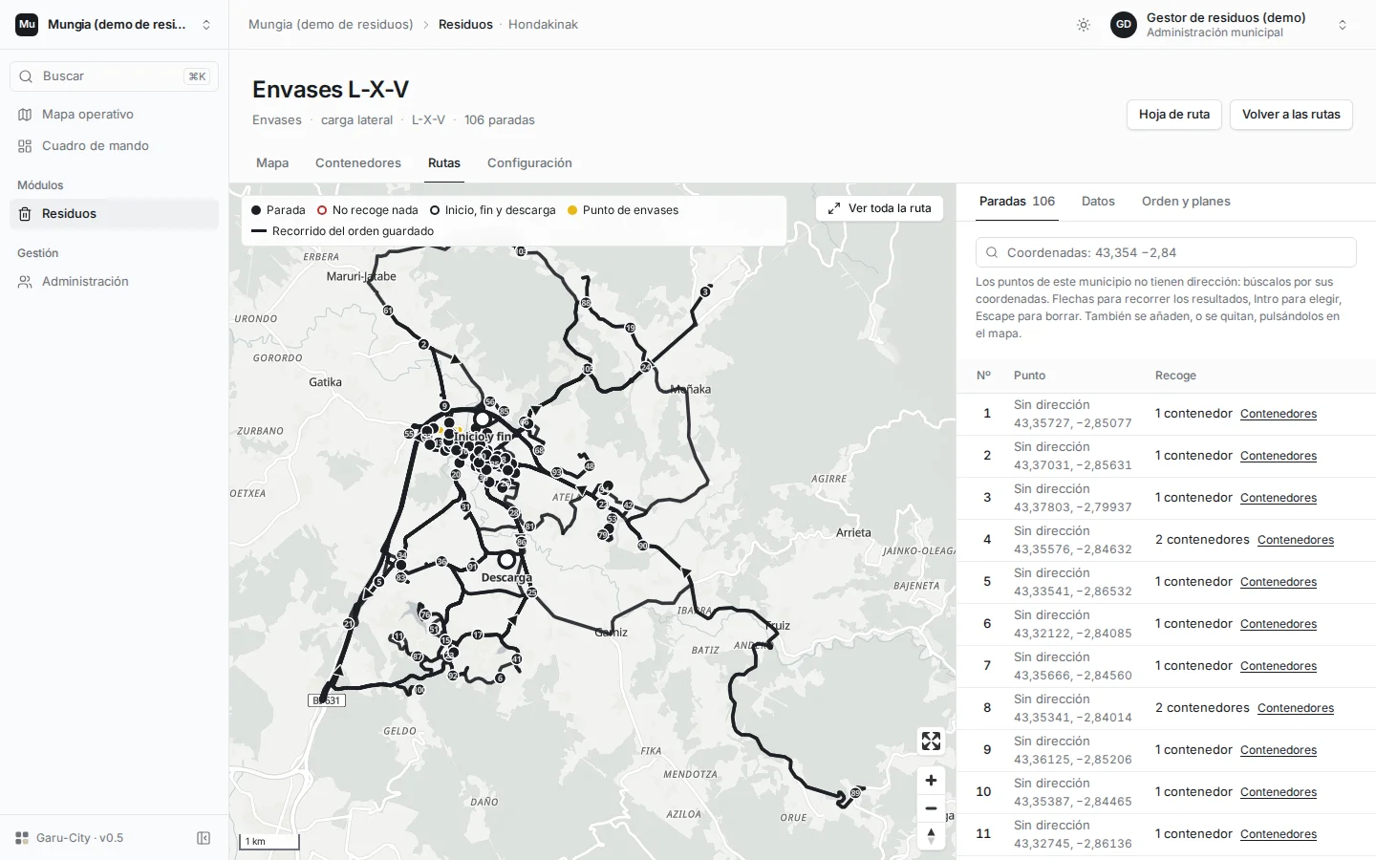The height and width of the screenshot is (860, 1376).
Task: Expand the Mungia organization switcher
Action: [114, 25]
